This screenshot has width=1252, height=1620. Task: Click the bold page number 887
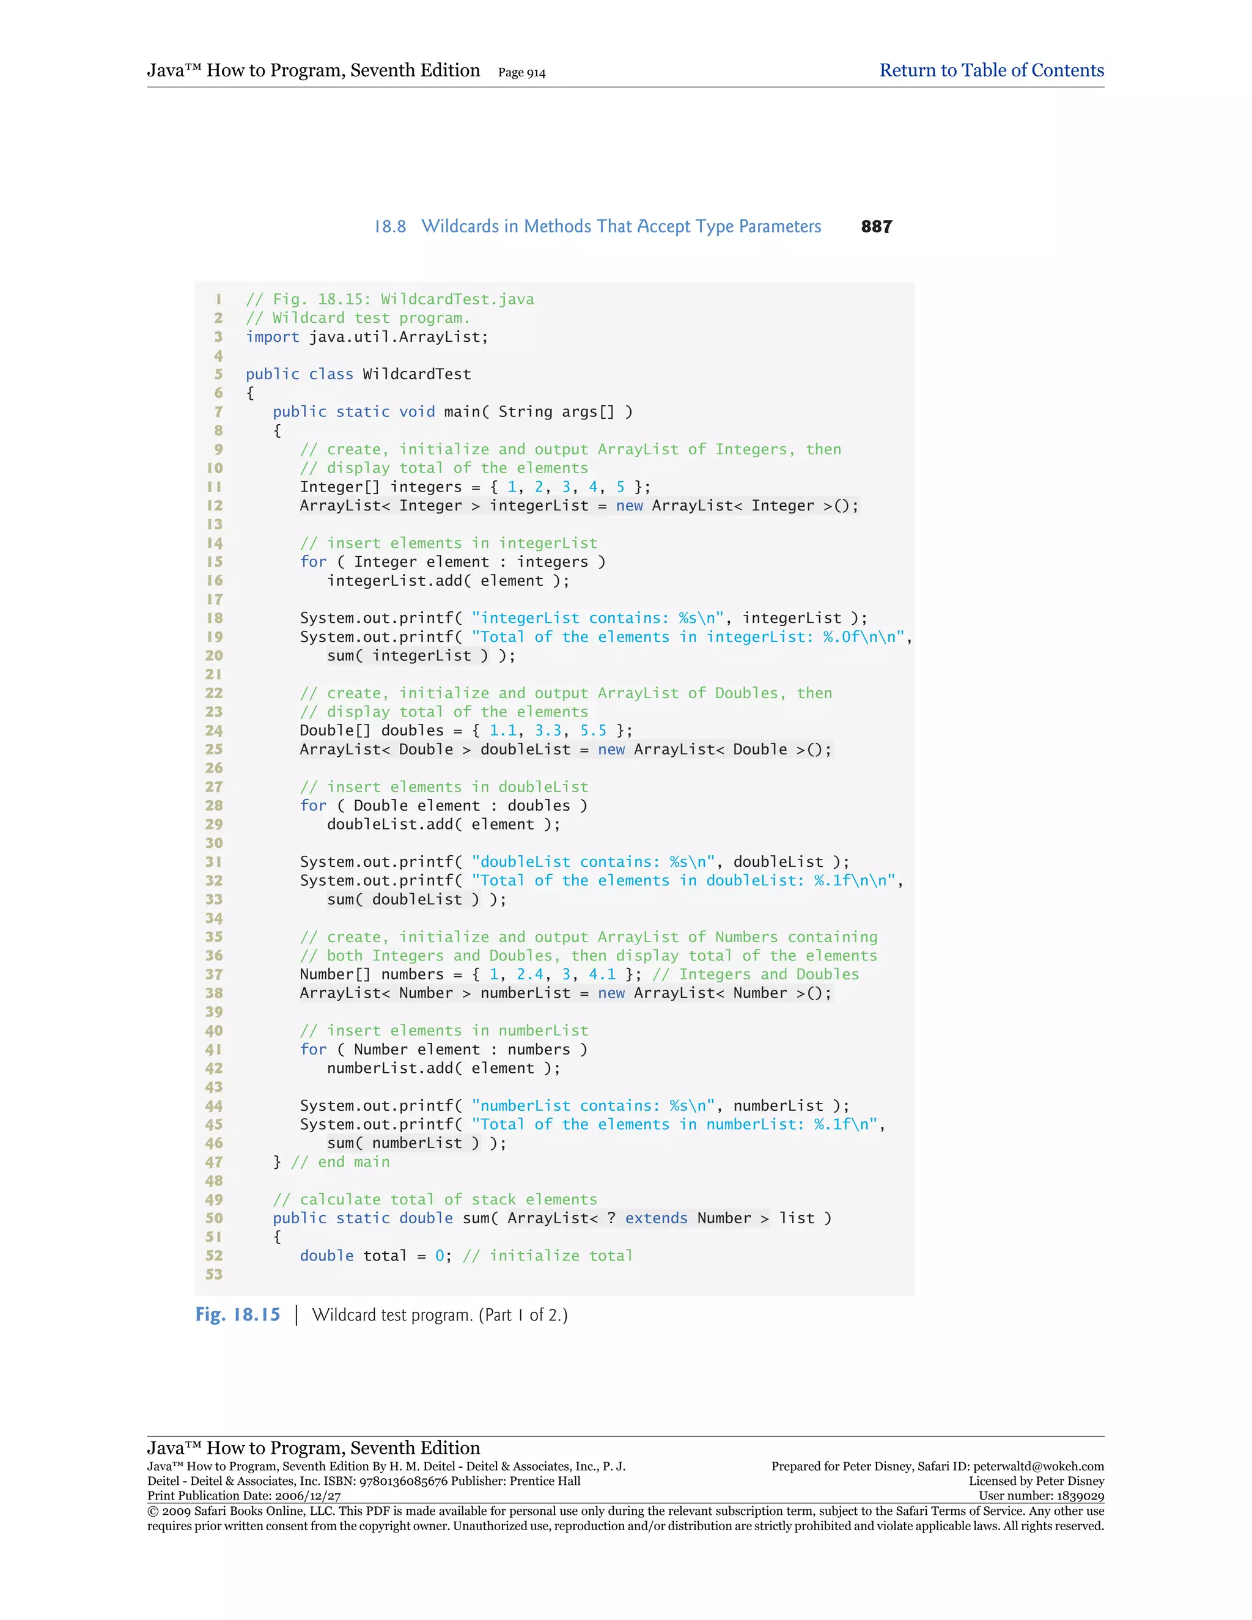(x=876, y=226)
